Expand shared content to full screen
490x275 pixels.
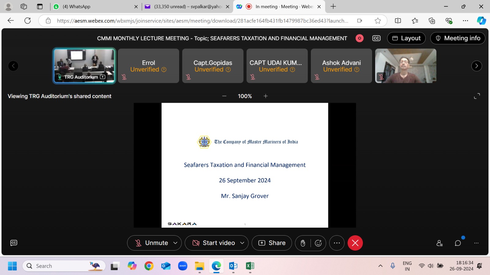coord(477,96)
